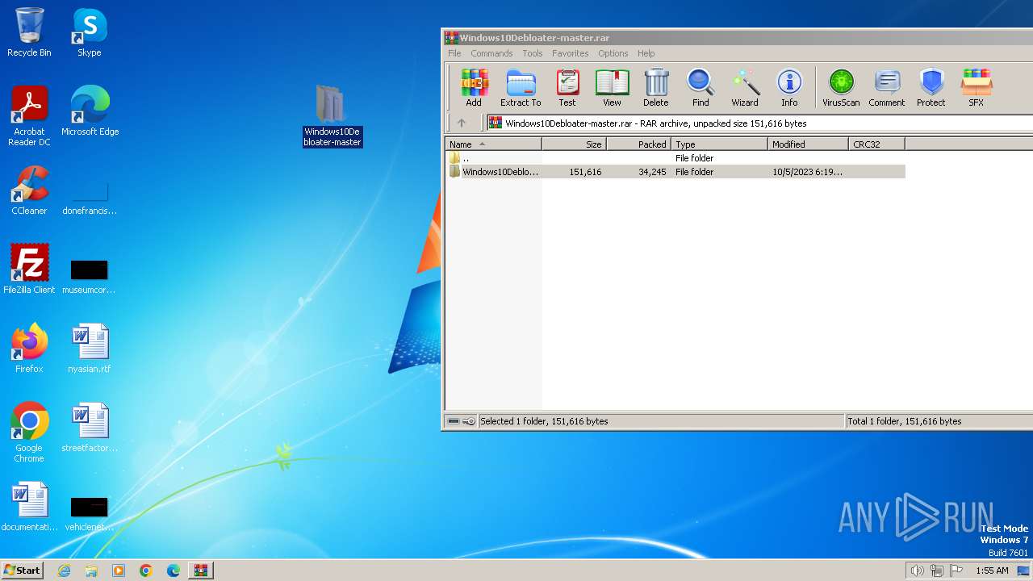The image size is (1033, 581).
Task: Open Chrome from the taskbar
Action: (x=146, y=571)
